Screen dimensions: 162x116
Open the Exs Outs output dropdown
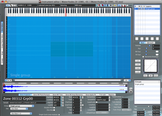pos(19,109)
